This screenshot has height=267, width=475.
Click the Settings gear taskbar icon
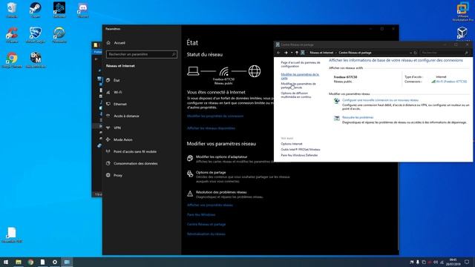54,262
